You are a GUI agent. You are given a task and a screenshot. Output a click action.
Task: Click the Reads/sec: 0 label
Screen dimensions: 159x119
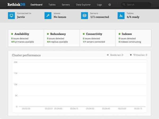coord(117,55)
